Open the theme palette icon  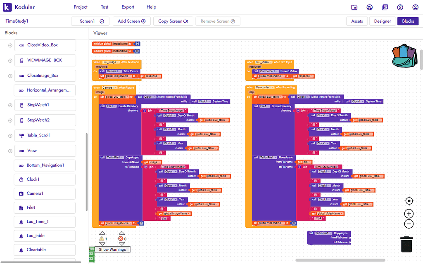pyautogui.click(x=370, y=7)
